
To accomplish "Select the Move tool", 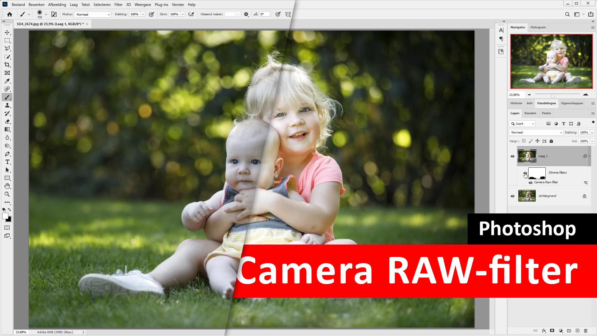I will tap(7, 33).
